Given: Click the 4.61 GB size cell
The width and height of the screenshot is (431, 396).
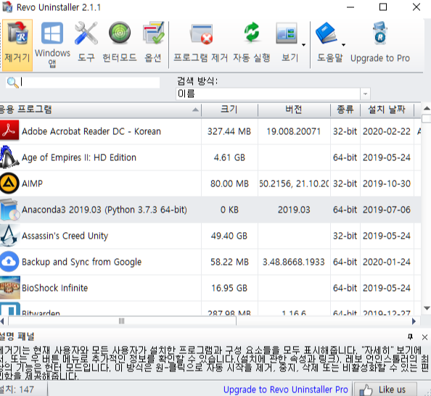Looking at the screenshot, I should point(229,157).
